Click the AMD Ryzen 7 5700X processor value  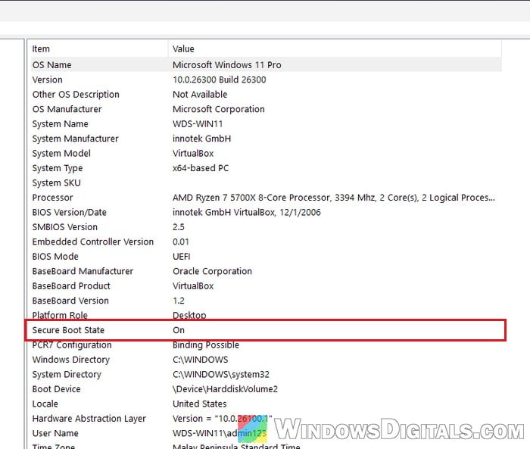tap(334, 198)
